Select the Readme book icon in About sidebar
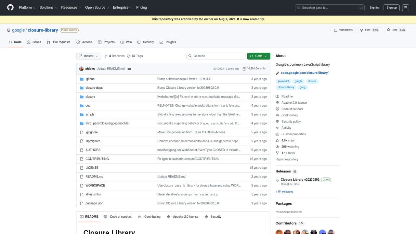The width and height of the screenshot is (416, 234). [278, 96]
